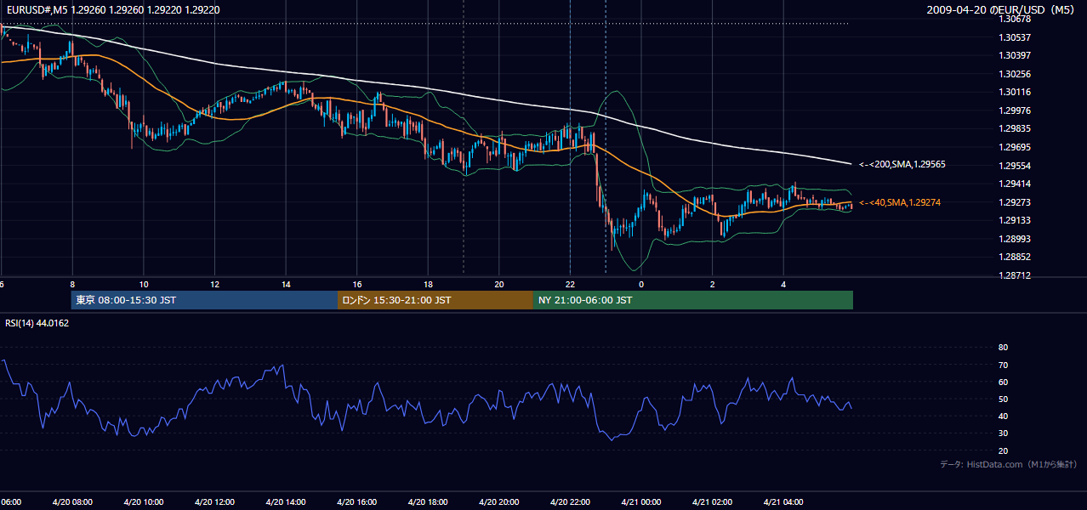The height and width of the screenshot is (510, 1087).
Task: Click the 4/20 10:00 date label
Action: [143, 502]
